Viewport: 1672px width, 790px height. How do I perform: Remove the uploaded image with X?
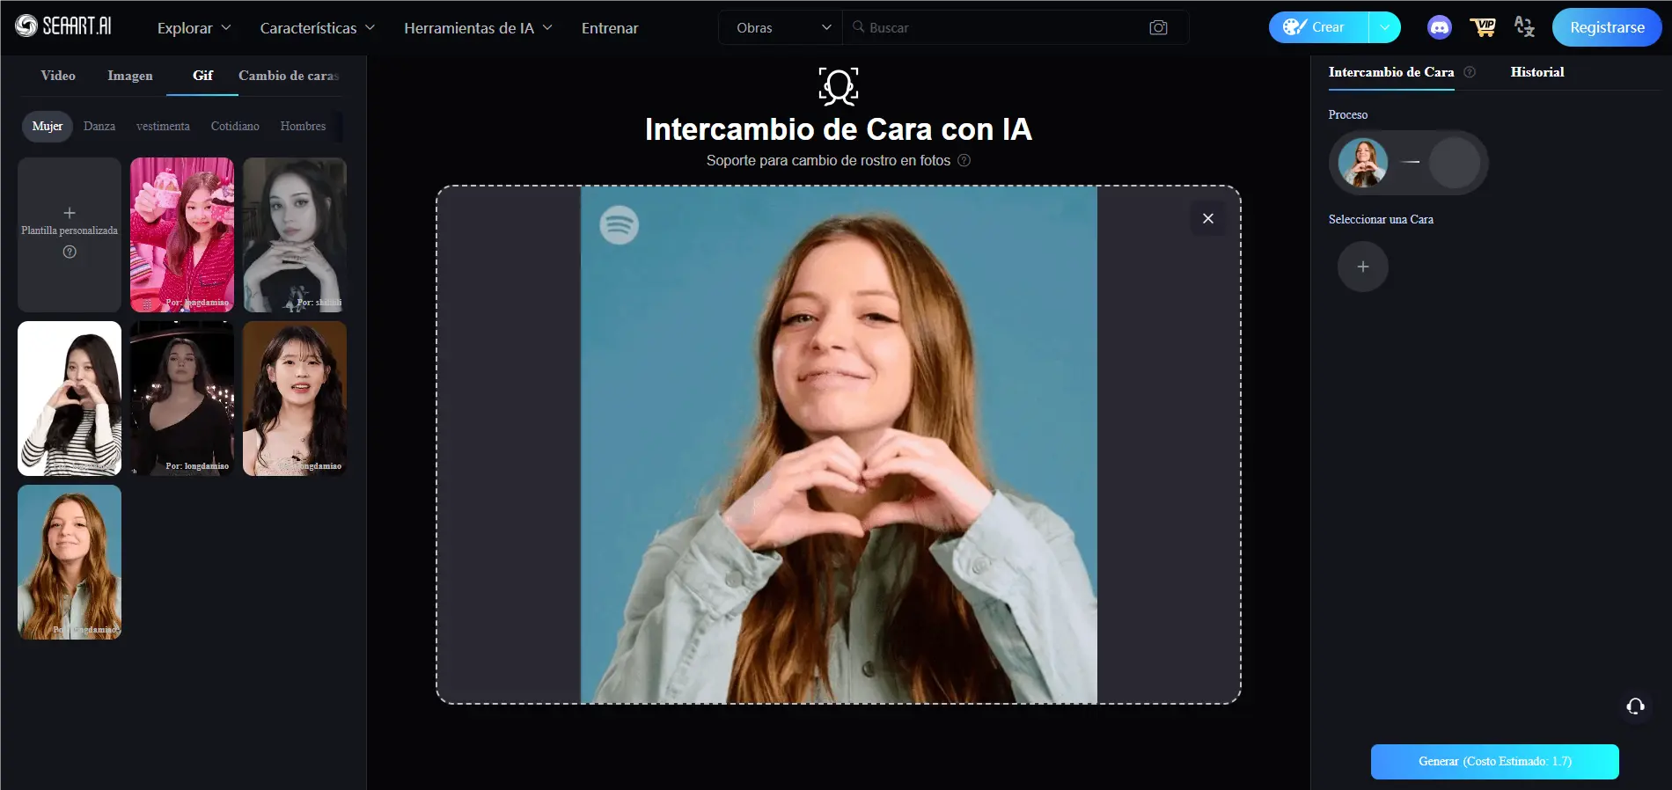pos(1207,218)
